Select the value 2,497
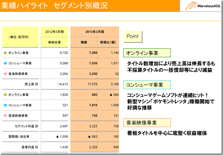Viewport: 223px width, 155px height. tap(64, 126)
